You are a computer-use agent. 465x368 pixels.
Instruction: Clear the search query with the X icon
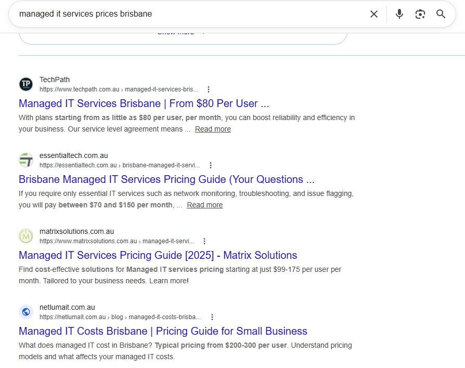[374, 14]
